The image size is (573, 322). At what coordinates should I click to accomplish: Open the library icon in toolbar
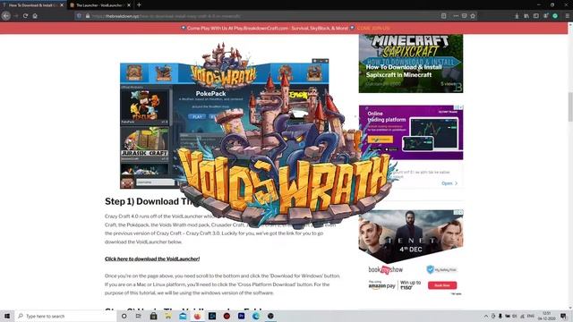pos(526,16)
